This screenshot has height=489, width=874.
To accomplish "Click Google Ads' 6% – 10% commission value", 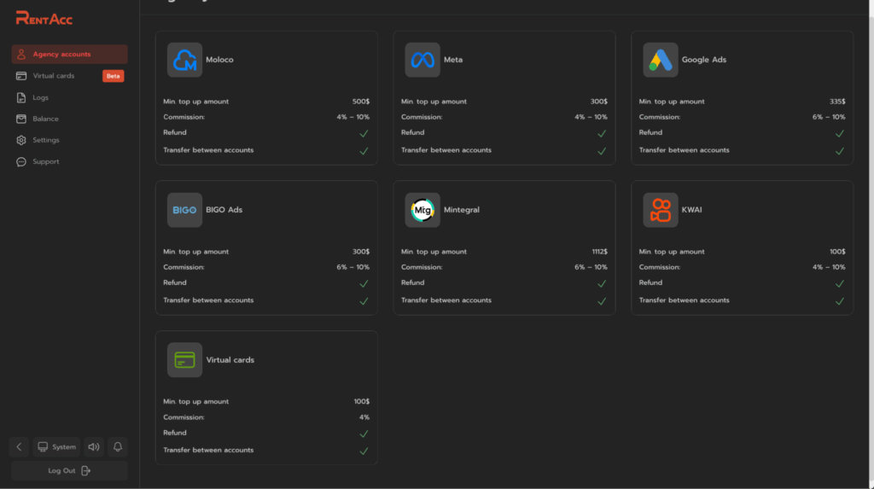I will click(x=829, y=117).
